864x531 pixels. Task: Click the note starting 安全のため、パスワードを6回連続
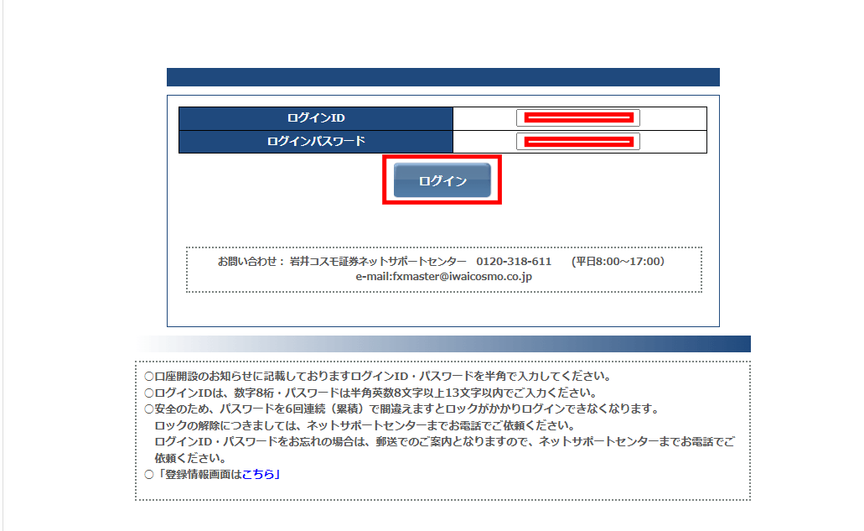(x=401, y=409)
